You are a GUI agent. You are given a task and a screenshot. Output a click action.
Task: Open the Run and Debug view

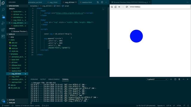[3, 23]
